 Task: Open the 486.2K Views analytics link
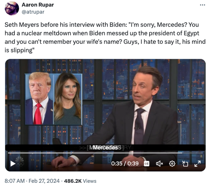click(x=80, y=181)
